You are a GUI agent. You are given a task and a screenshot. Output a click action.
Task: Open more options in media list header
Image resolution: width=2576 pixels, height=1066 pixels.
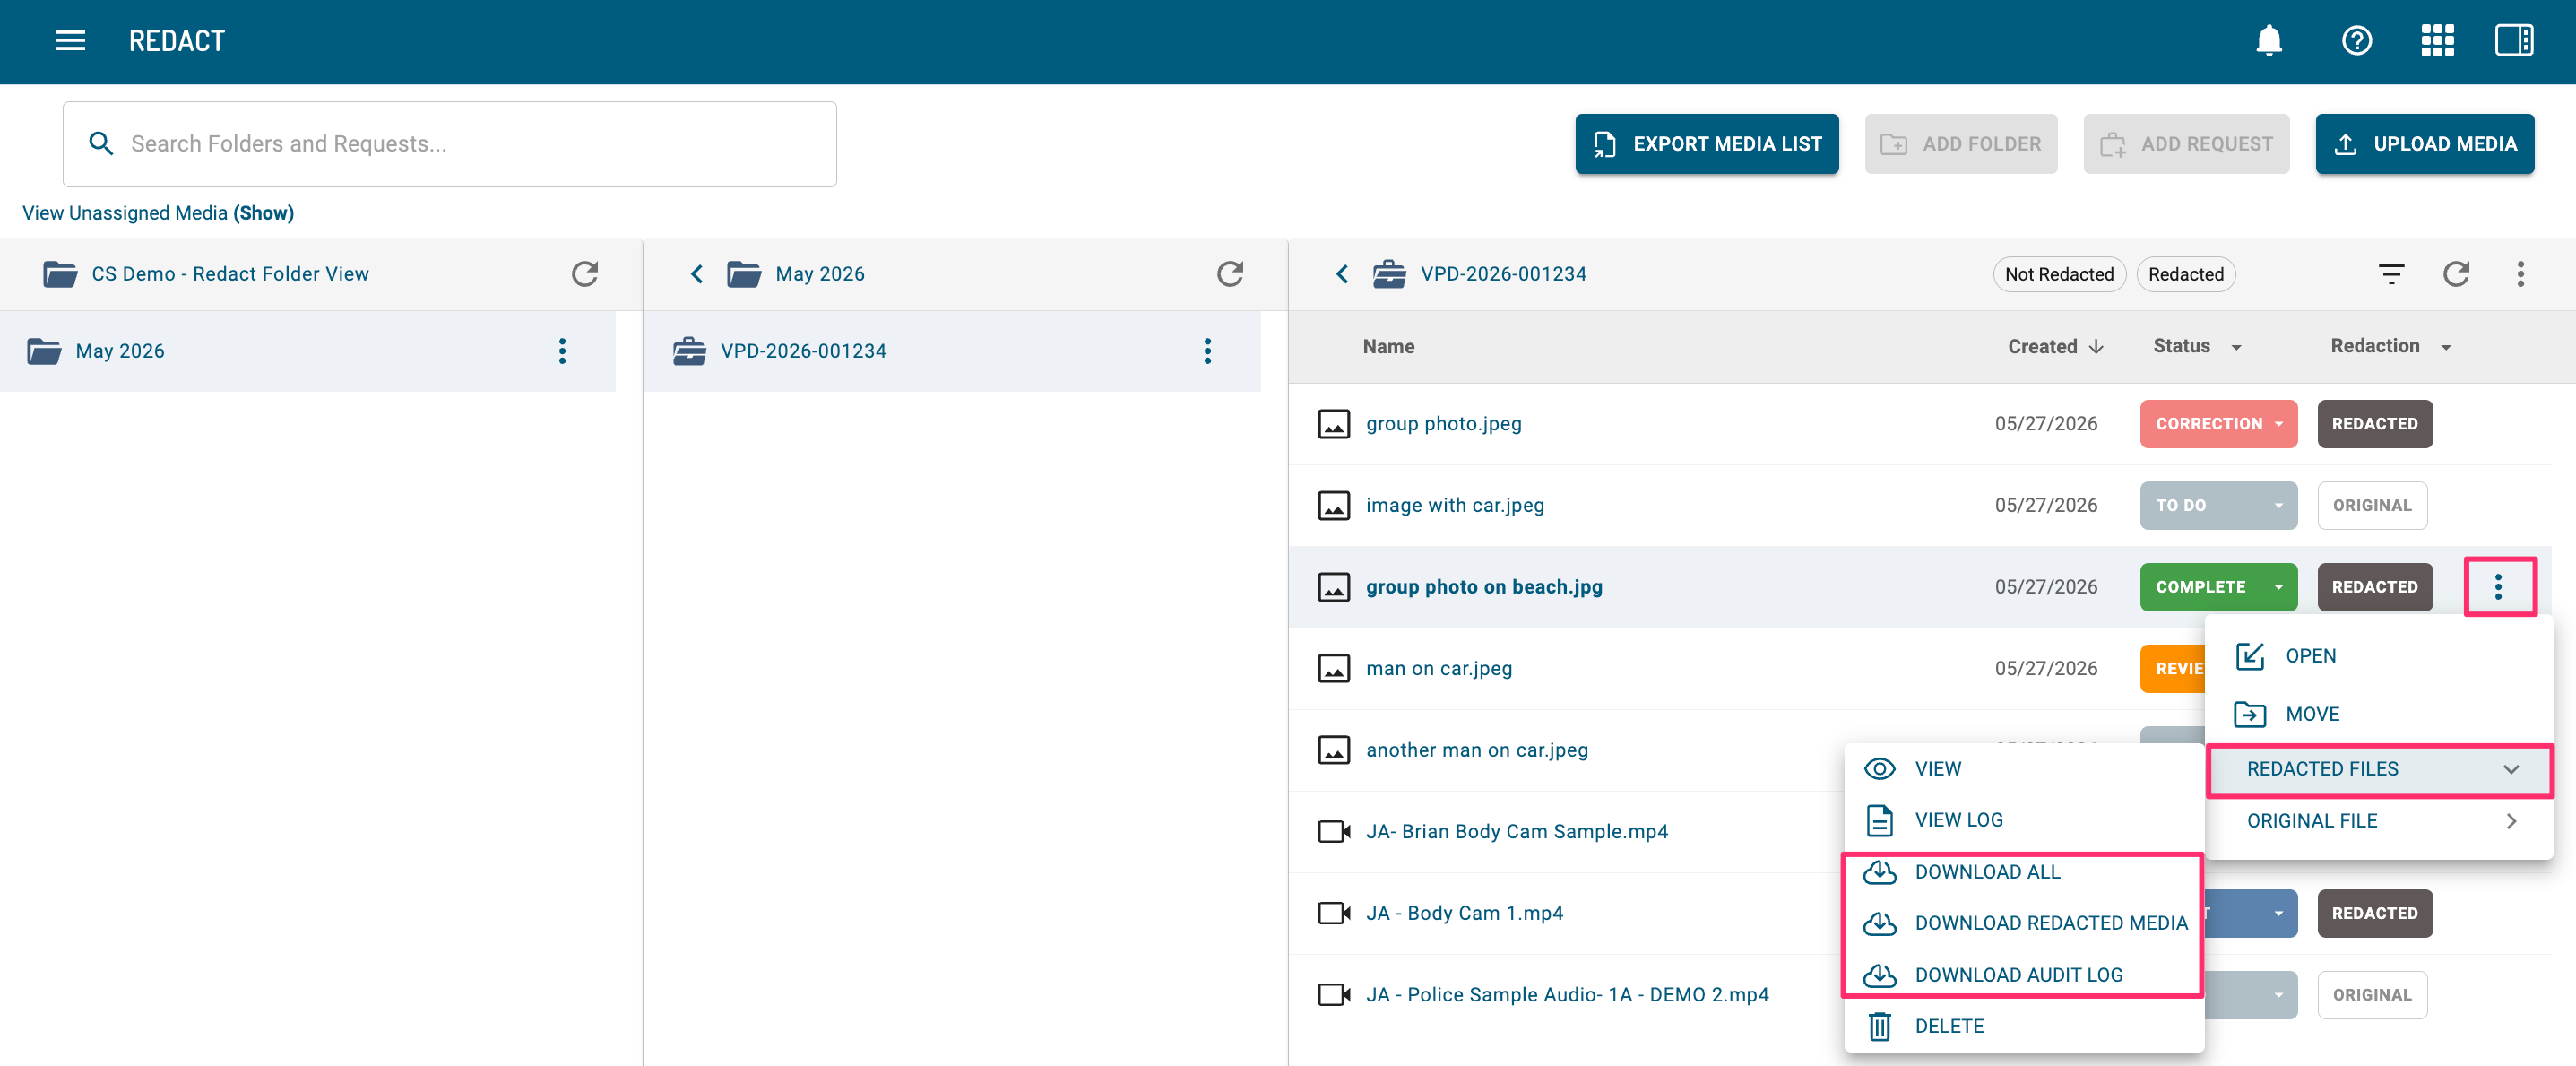tap(2520, 274)
